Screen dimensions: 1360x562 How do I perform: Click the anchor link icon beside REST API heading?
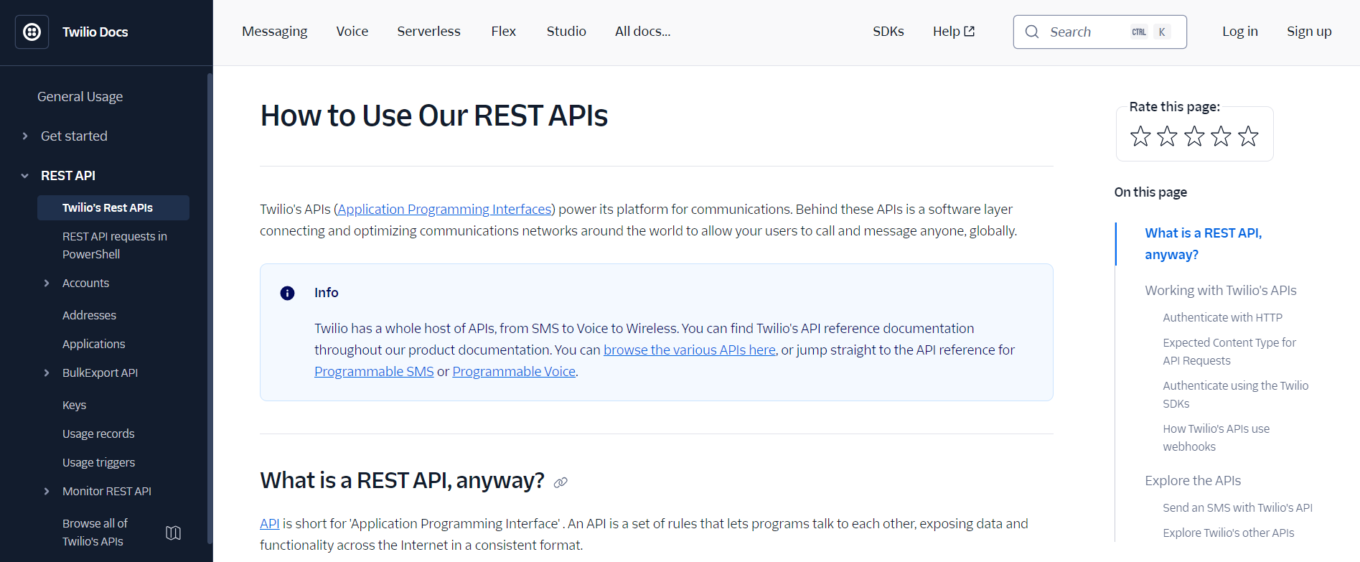pos(561,482)
